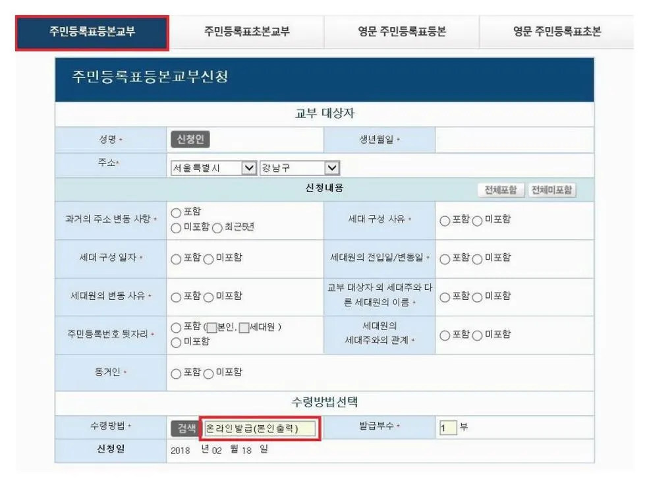This screenshot has width=649, height=487.
Task: Click the 신청일 date 2018 text
Action: (181, 451)
